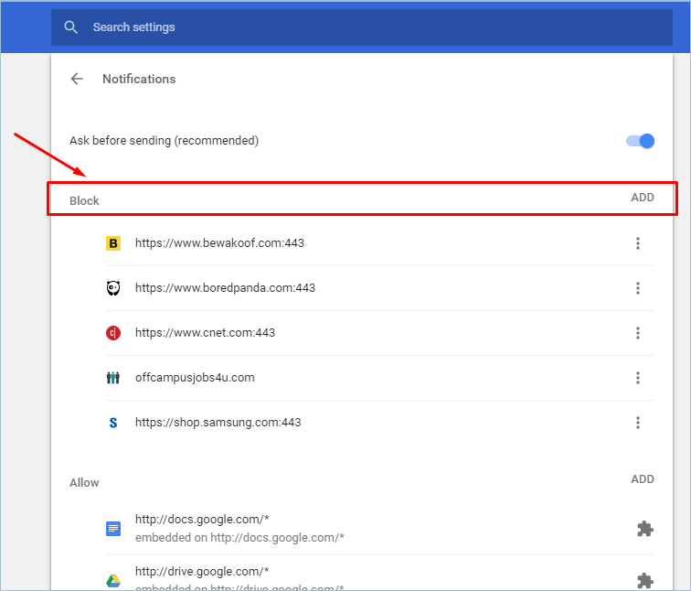Click the Bored Panda favicon
Screen dimensions: 691x591
pyautogui.click(x=113, y=288)
